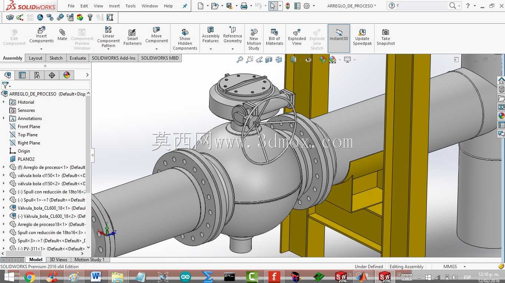Click the New document icon
505x283 pixels.
pos(201,6)
